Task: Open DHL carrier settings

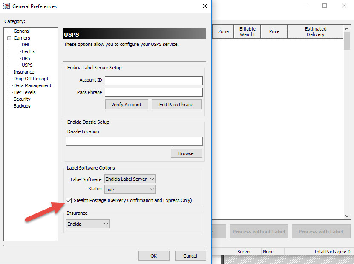Action: [26, 45]
